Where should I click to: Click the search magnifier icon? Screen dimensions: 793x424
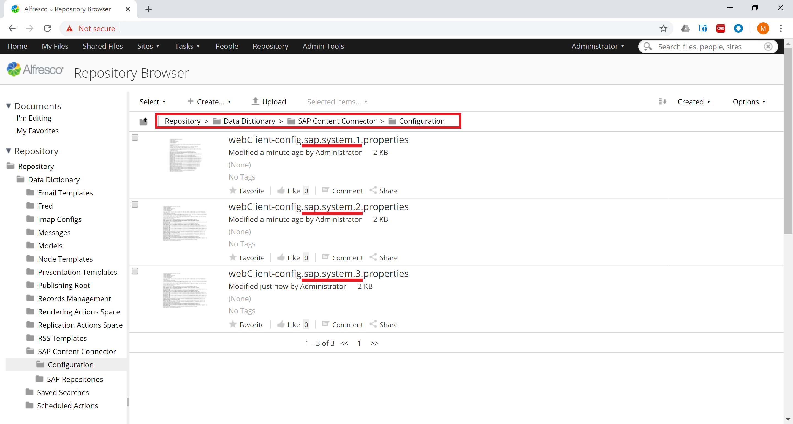(647, 47)
